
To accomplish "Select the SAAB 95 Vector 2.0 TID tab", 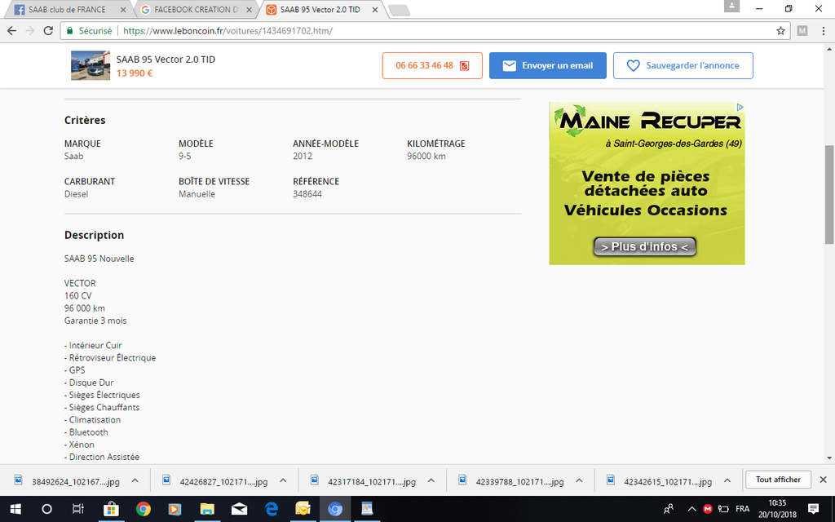I will [x=320, y=10].
